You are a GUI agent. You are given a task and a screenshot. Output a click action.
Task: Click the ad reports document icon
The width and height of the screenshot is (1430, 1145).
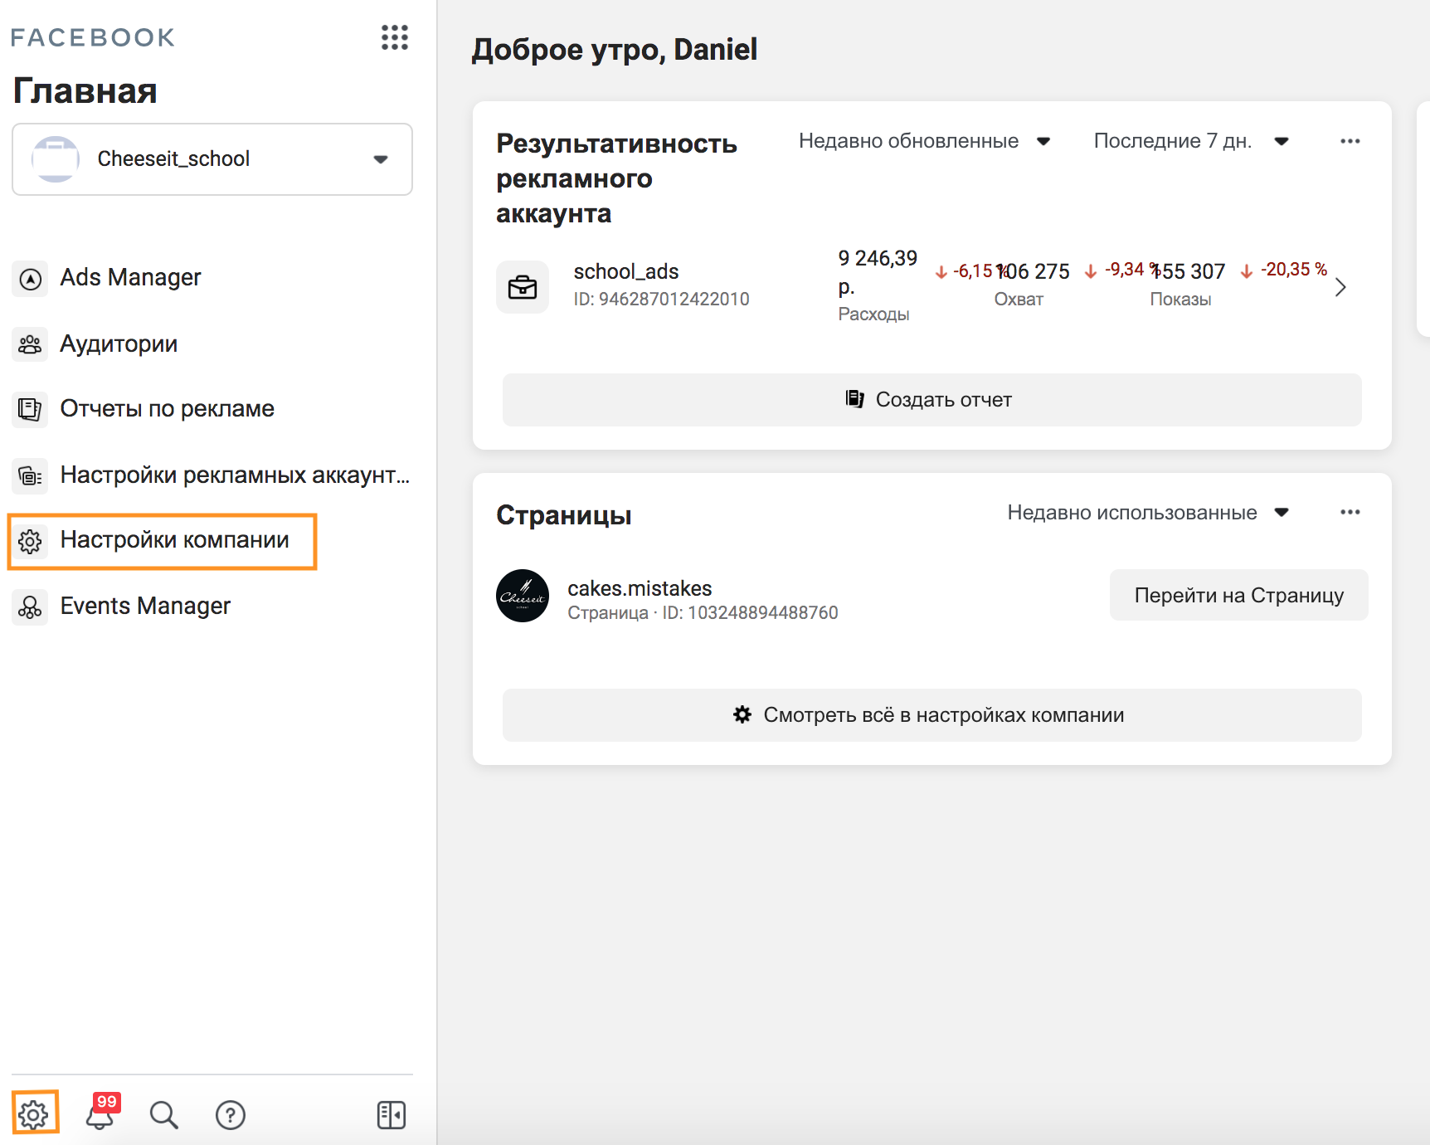(31, 409)
